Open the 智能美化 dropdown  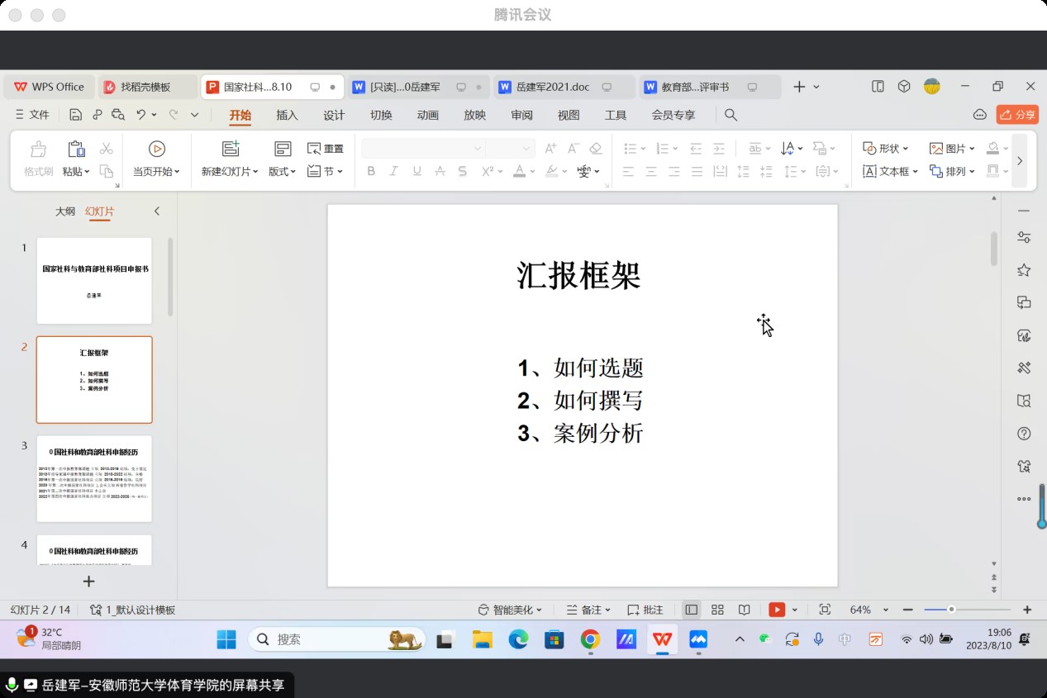coord(511,610)
